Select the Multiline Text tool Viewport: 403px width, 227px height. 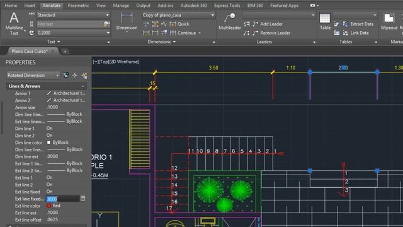tap(14, 24)
